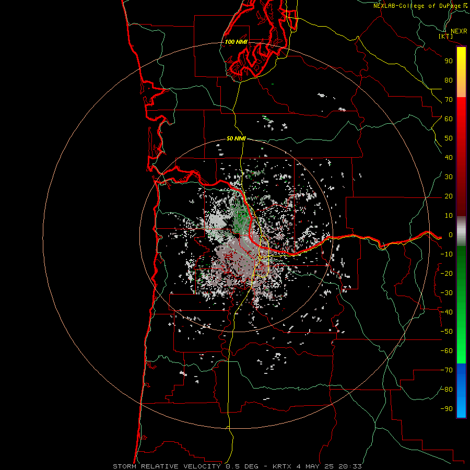This screenshot has width=470, height=470.
Task: Click the -20 value on velocity scale
Action: 446,274
